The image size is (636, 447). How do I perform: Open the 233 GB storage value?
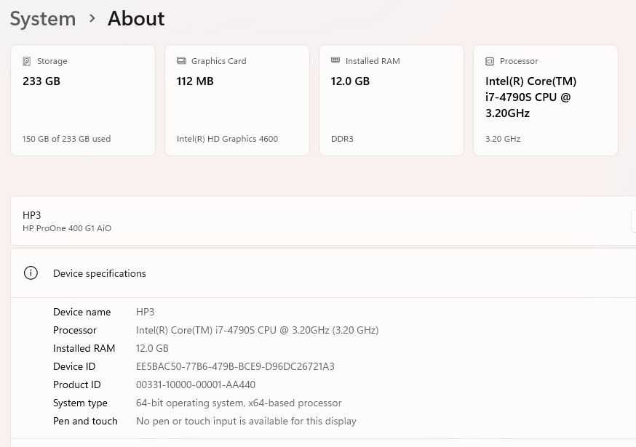(41, 81)
